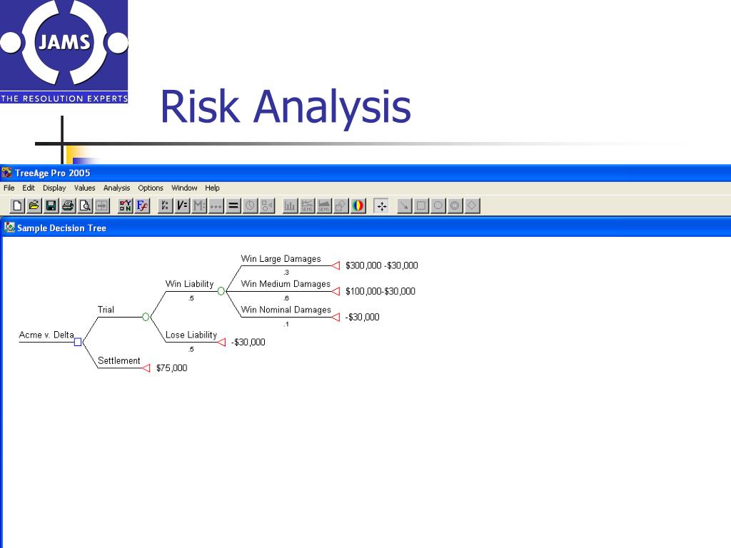Click the '.1' probability under Win Nominal Damages
The width and height of the screenshot is (731, 548).
[286, 325]
